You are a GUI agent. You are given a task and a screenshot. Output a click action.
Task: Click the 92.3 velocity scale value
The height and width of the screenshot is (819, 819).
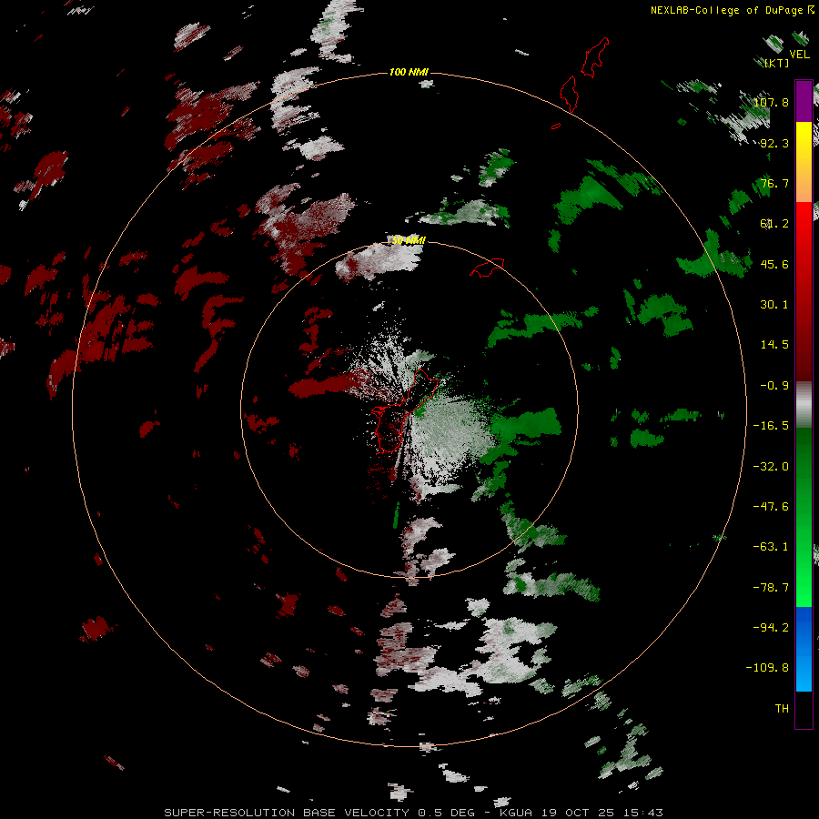pyautogui.click(x=774, y=143)
